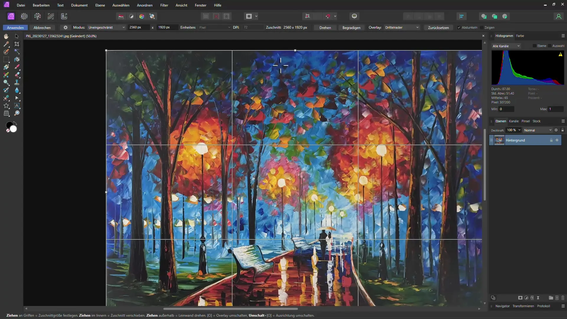Open the Normal blend mode dropdown

coord(537,130)
